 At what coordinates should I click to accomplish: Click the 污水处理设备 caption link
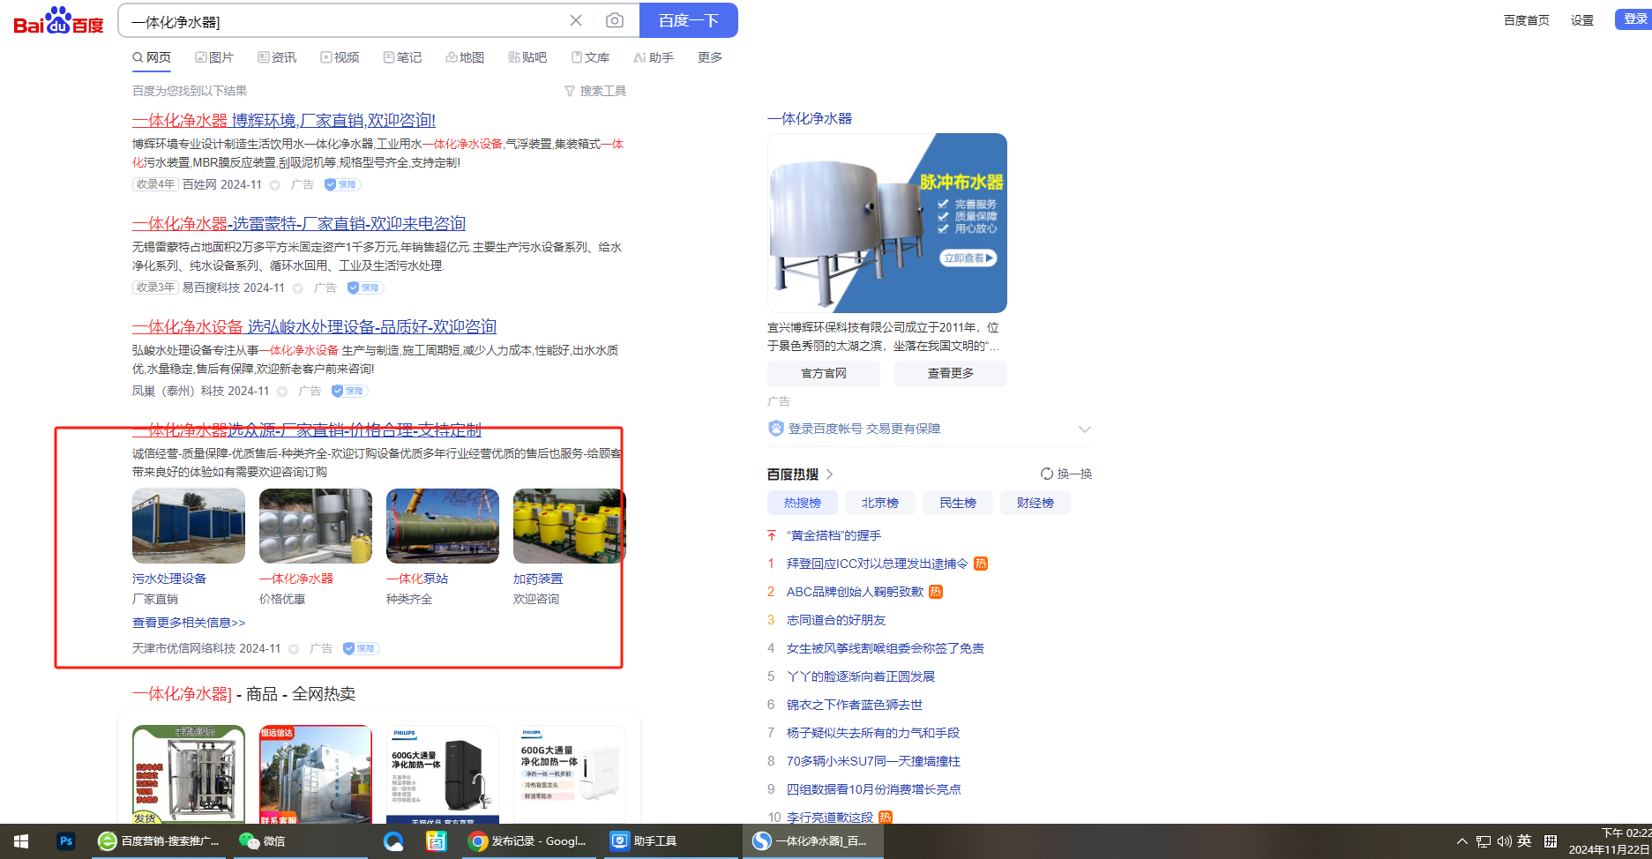169,579
